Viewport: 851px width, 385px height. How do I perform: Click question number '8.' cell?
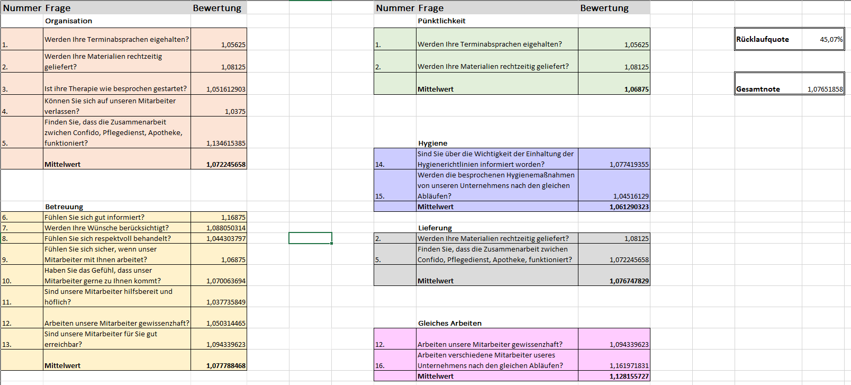click(x=22, y=238)
